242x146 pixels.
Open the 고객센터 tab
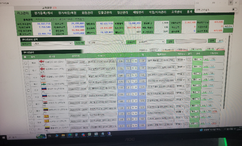coord(177,12)
